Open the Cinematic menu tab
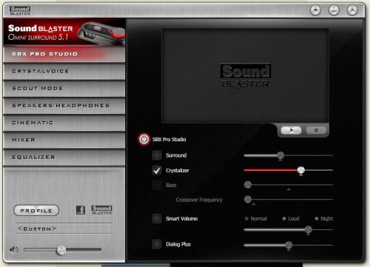The image size is (370, 267). pyautogui.click(x=64, y=123)
